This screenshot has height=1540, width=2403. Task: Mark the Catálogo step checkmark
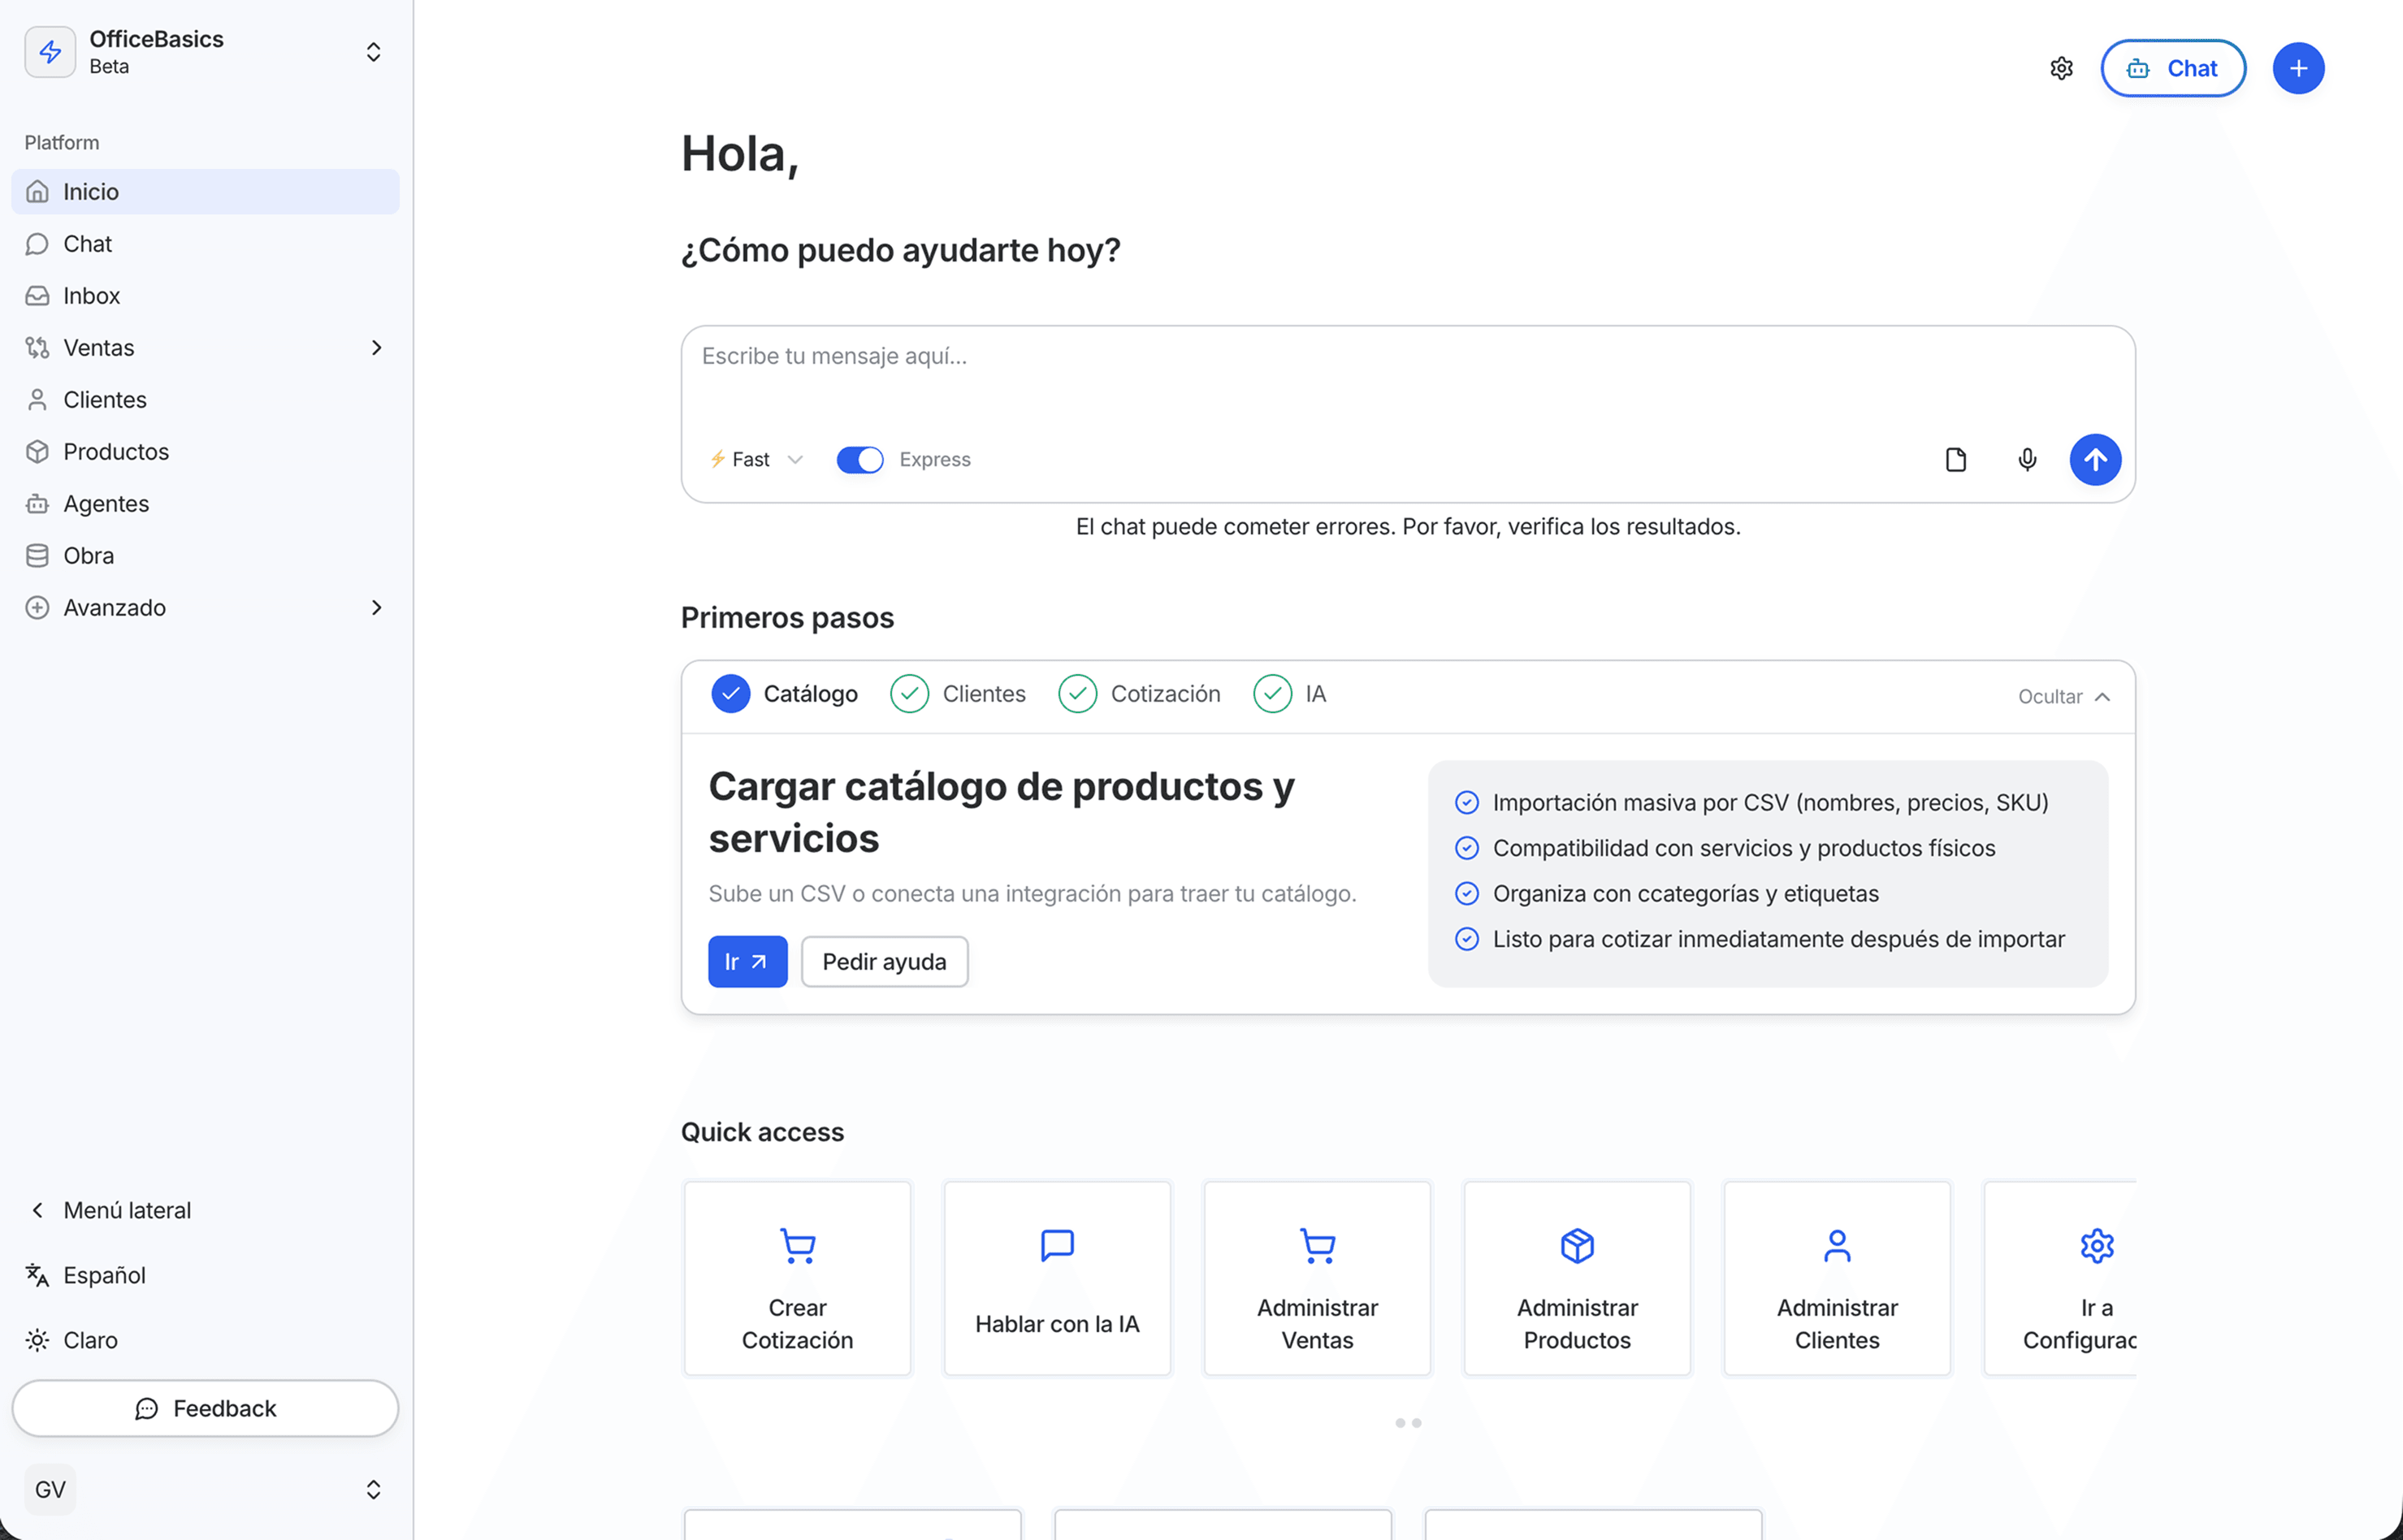coord(730,693)
